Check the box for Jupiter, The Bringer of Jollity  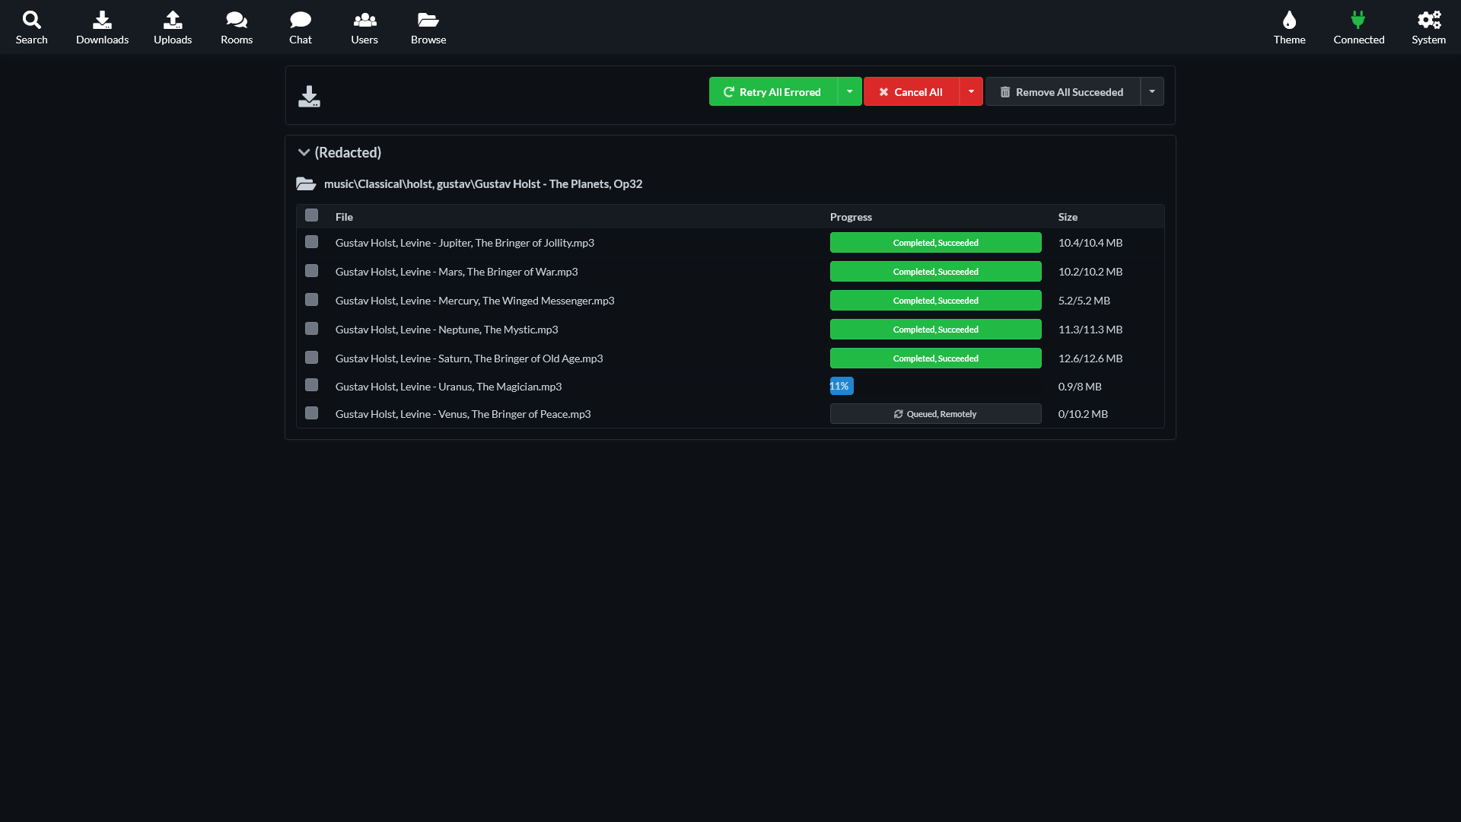[311, 242]
